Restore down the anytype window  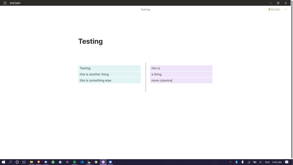click(x=278, y=3)
